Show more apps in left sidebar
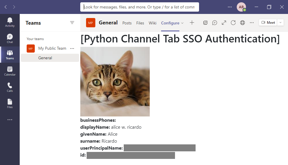 pos(10,120)
